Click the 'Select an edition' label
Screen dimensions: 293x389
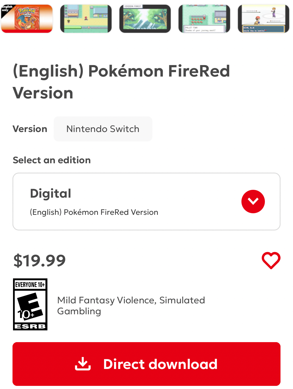tap(52, 160)
